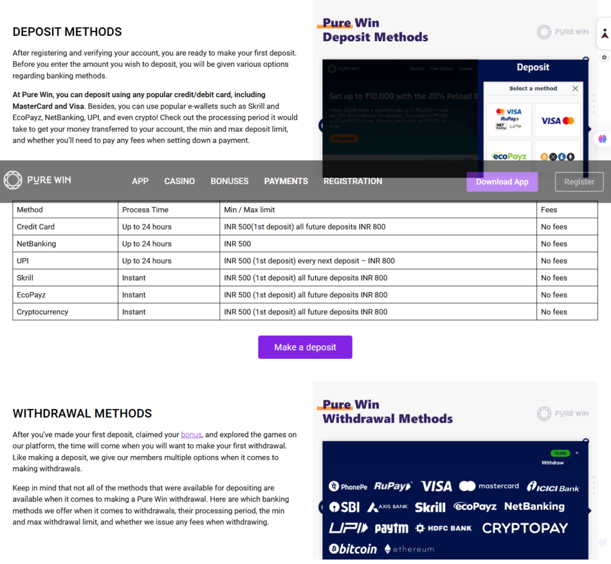Click the Bitcoin logo
Image resolution: width=611 pixels, height=564 pixels.
pyautogui.click(x=352, y=548)
